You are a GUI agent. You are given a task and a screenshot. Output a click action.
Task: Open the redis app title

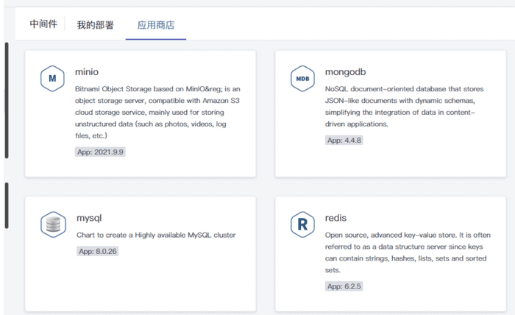335,218
